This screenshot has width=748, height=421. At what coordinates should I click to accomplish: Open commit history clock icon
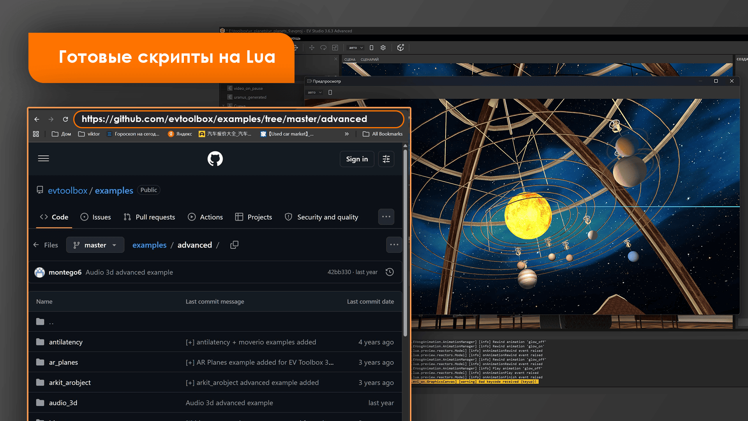[x=390, y=272]
